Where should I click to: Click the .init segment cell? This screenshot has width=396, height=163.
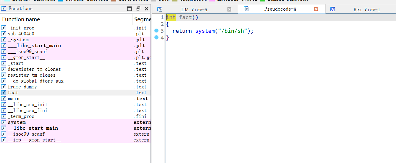[140, 28]
